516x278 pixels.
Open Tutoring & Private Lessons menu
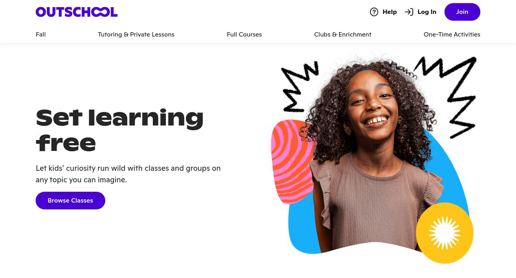click(136, 35)
